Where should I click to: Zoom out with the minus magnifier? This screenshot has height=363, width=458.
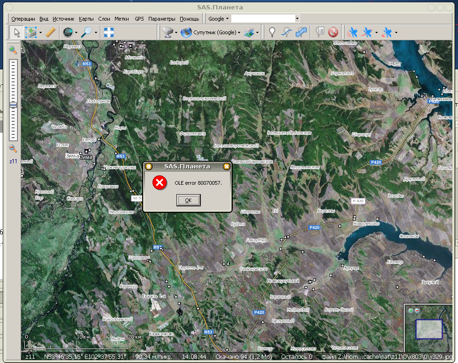tap(13, 149)
